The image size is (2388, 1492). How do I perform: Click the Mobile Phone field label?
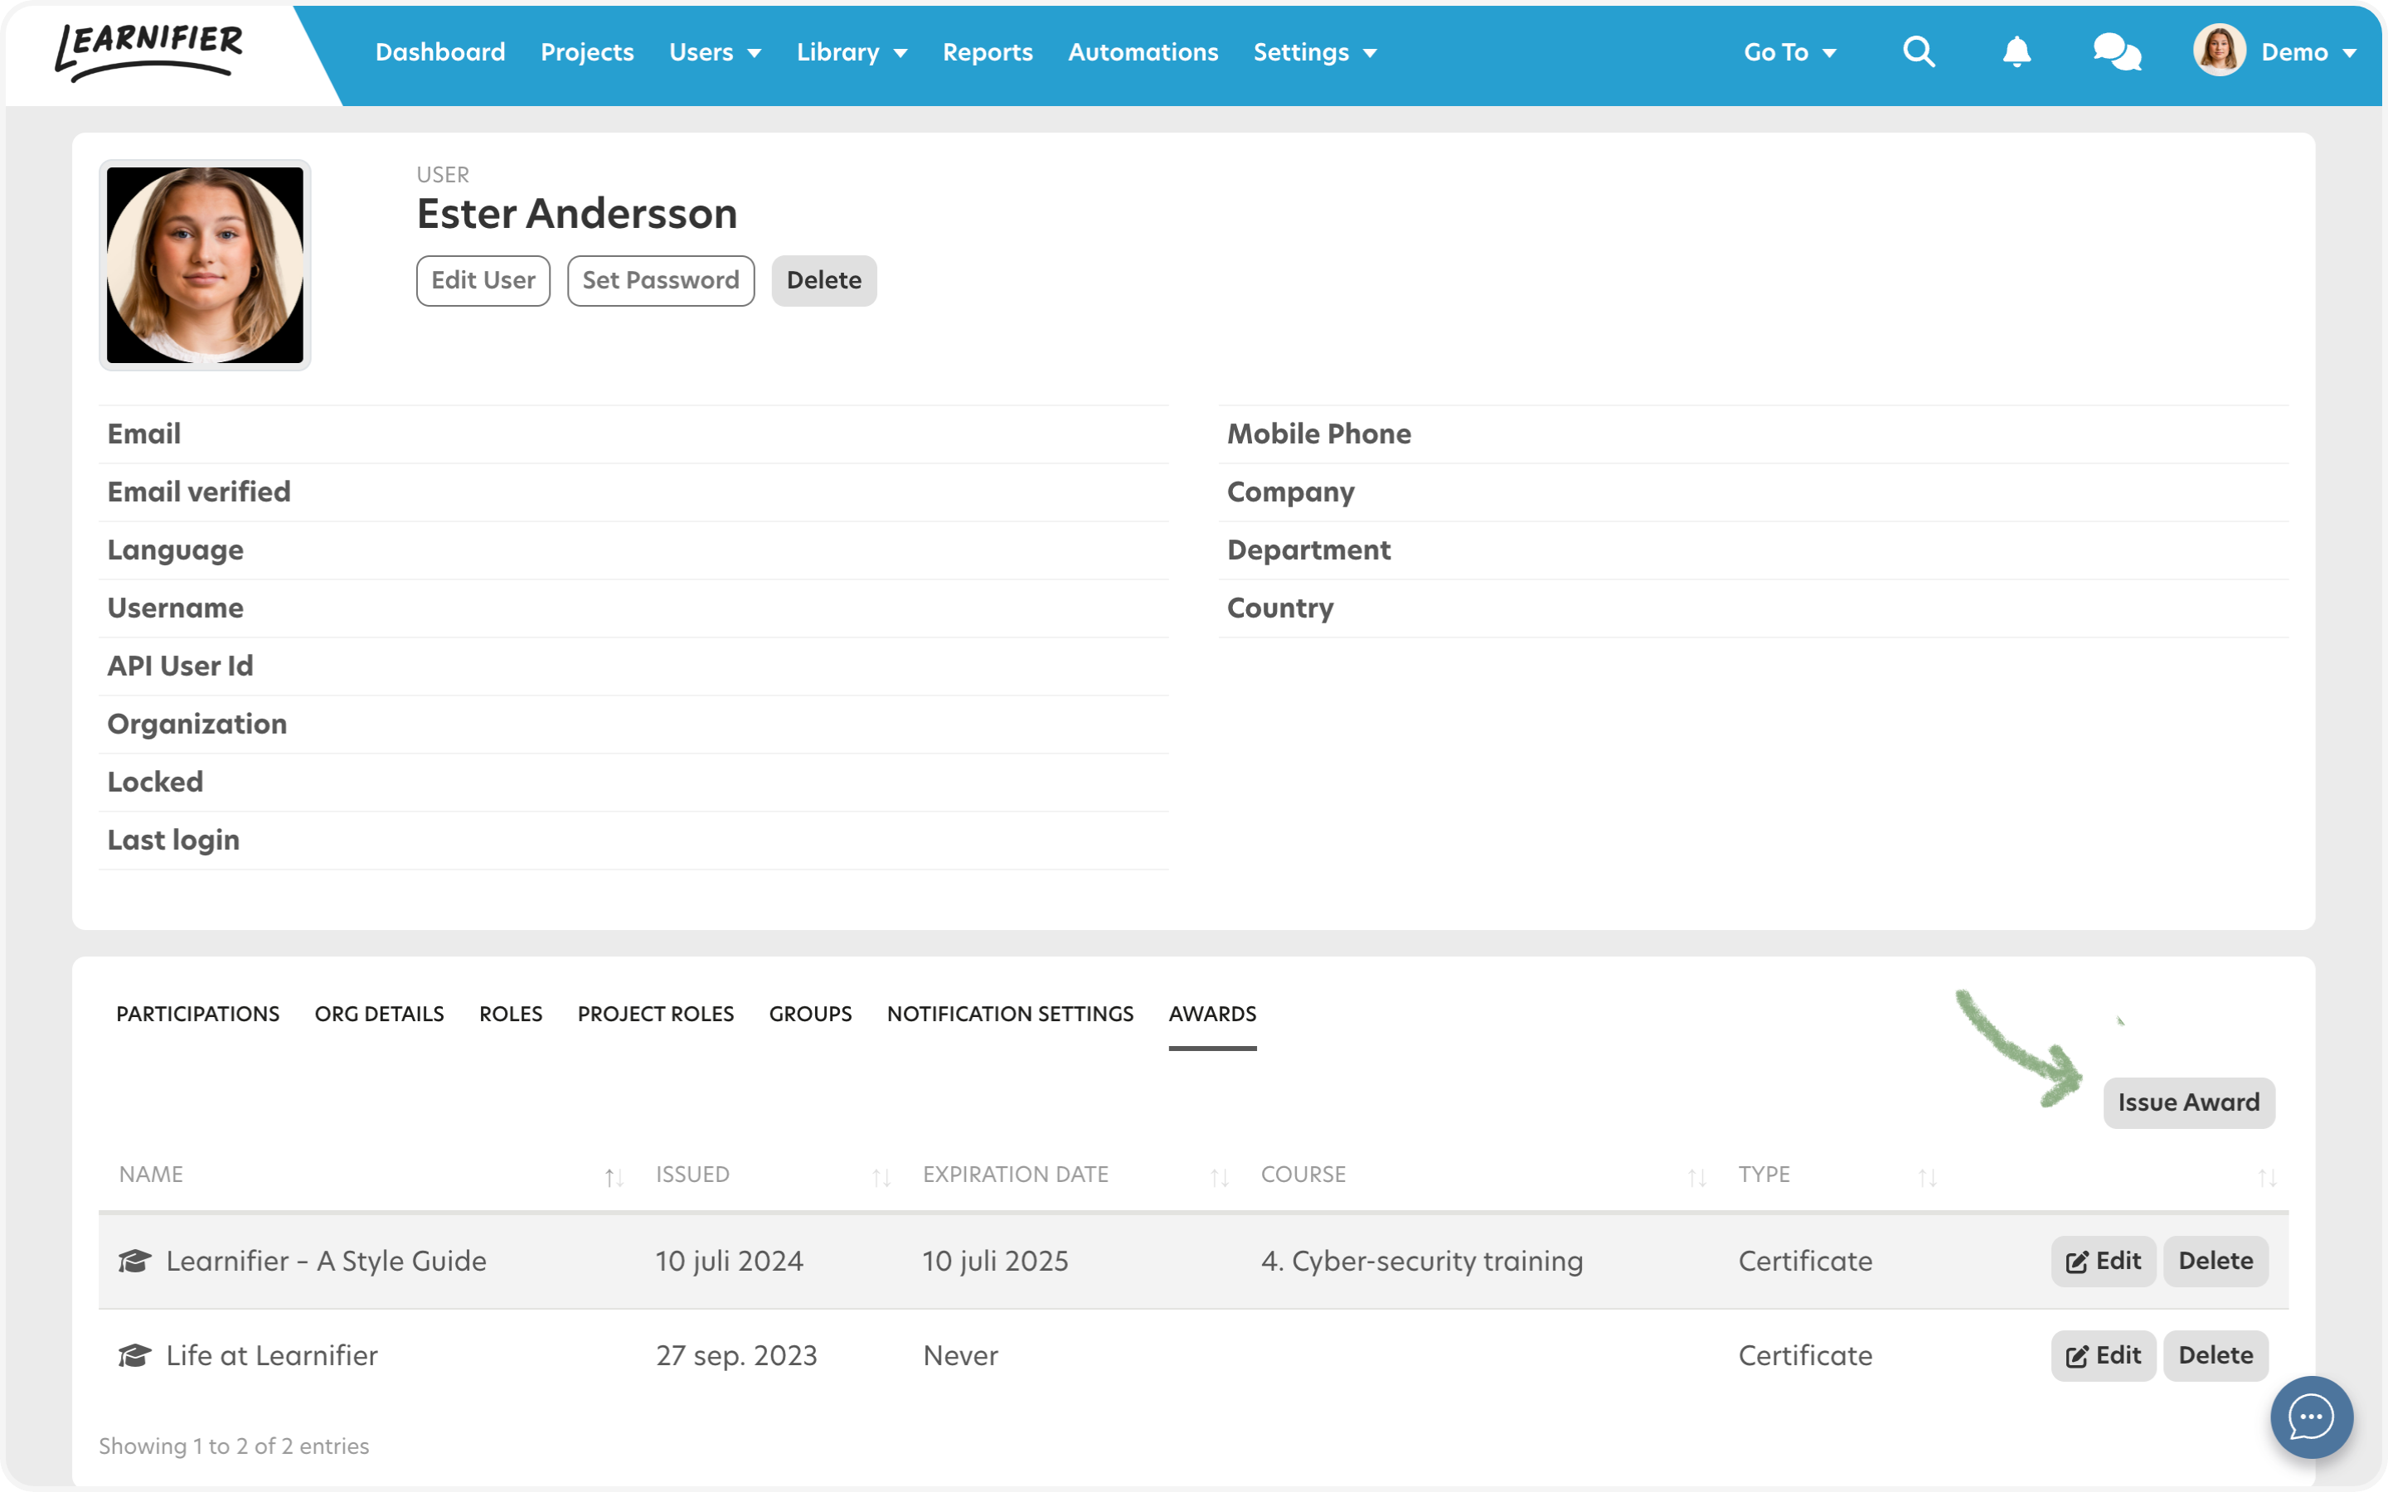pos(1318,434)
